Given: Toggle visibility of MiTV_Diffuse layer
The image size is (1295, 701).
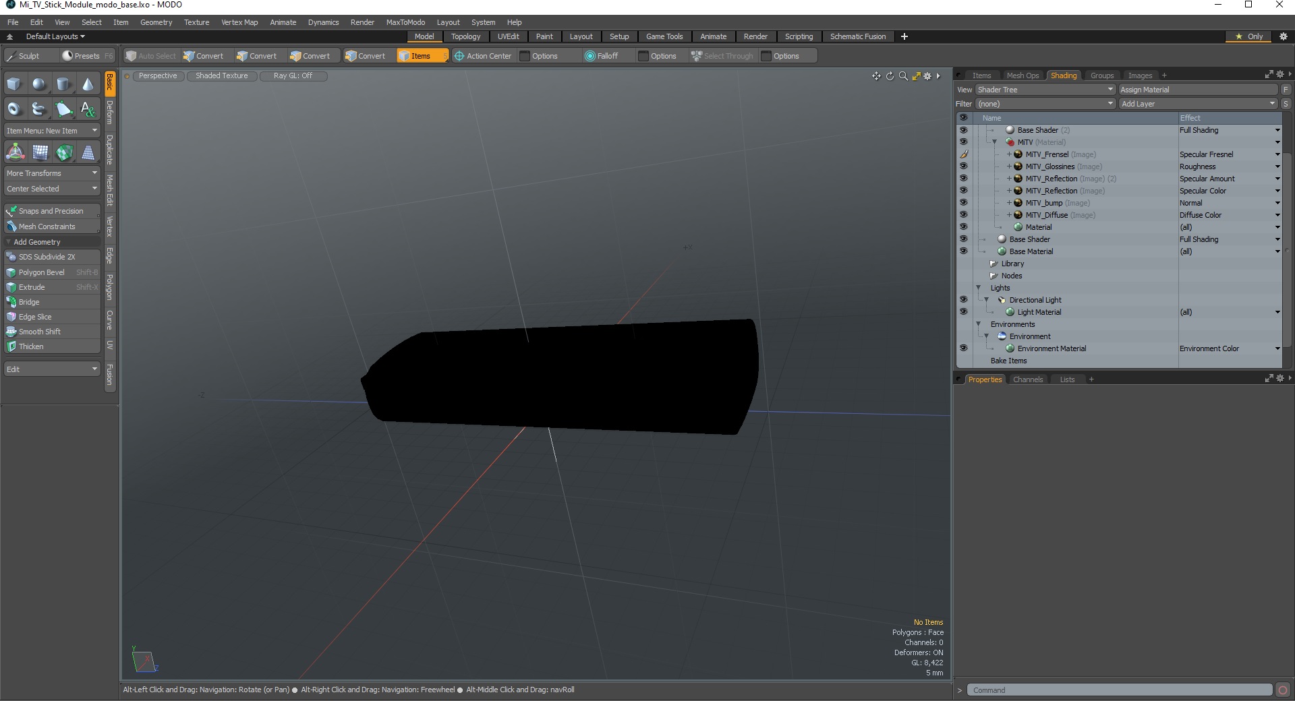Looking at the screenshot, I should (963, 215).
